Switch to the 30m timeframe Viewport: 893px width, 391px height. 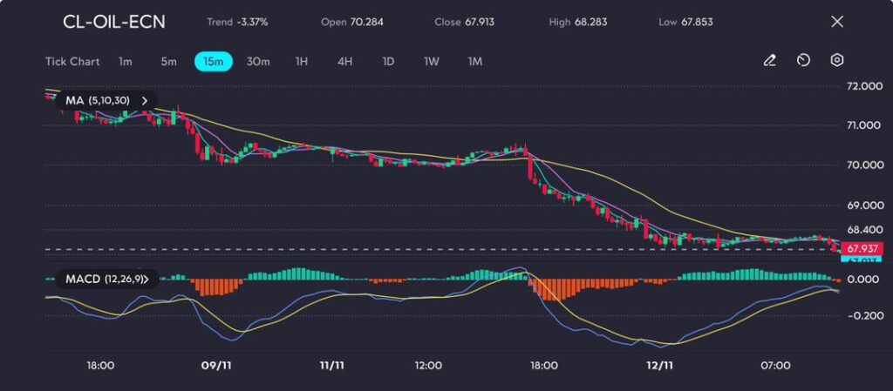coord(258,62)
